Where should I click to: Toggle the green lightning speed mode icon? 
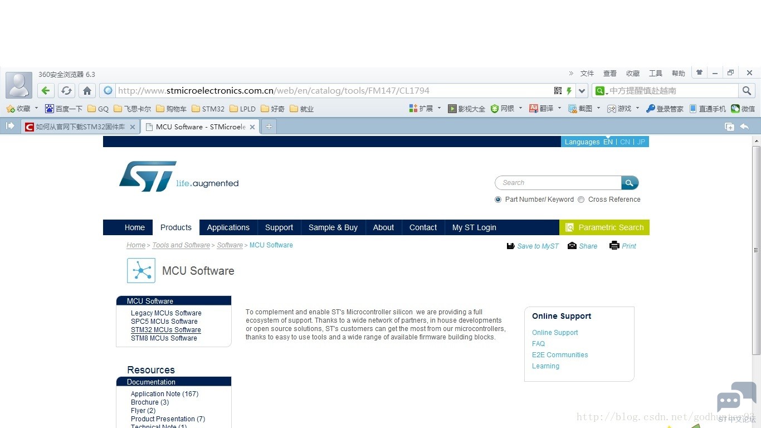click(569, 91)
